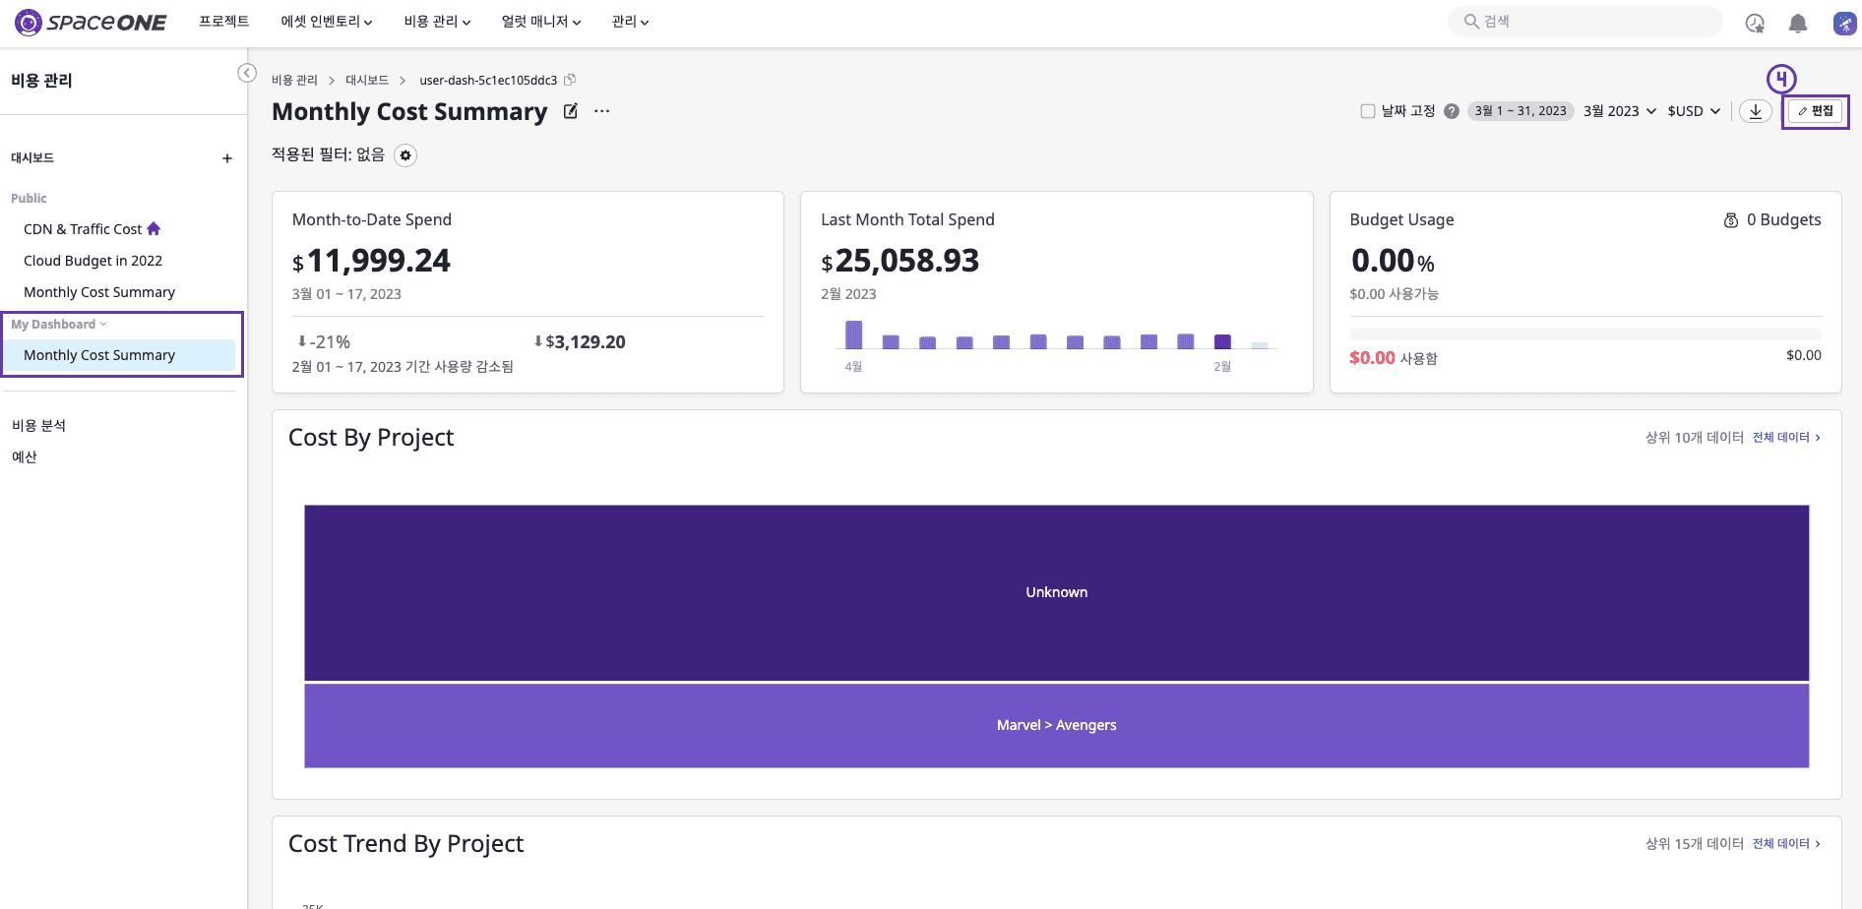Open the three-dot more menu beside the title
1862x909 pixels.
pos(602,111)
